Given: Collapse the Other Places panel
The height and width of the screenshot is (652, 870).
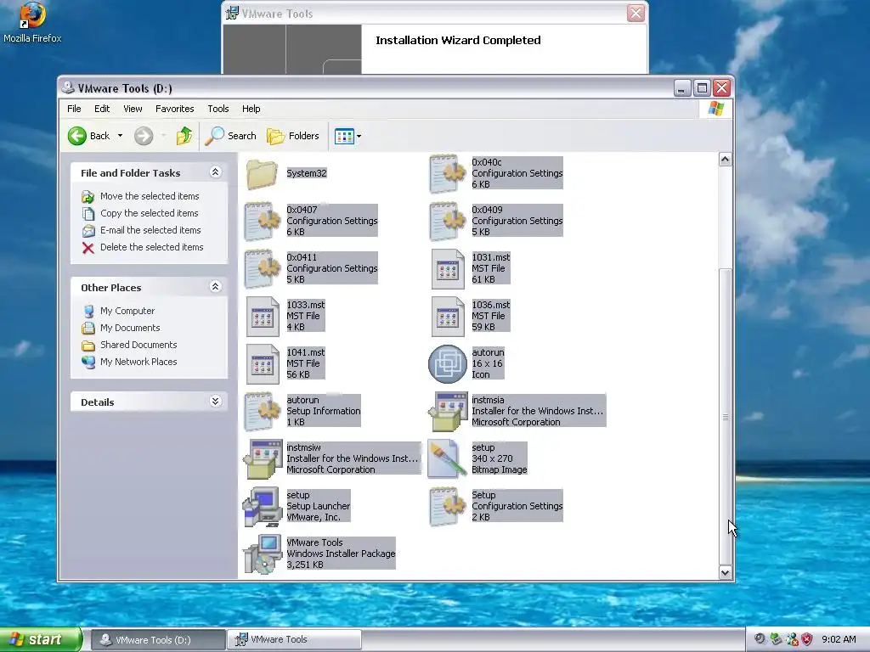Looking at the screenshot, I should 215,287.
